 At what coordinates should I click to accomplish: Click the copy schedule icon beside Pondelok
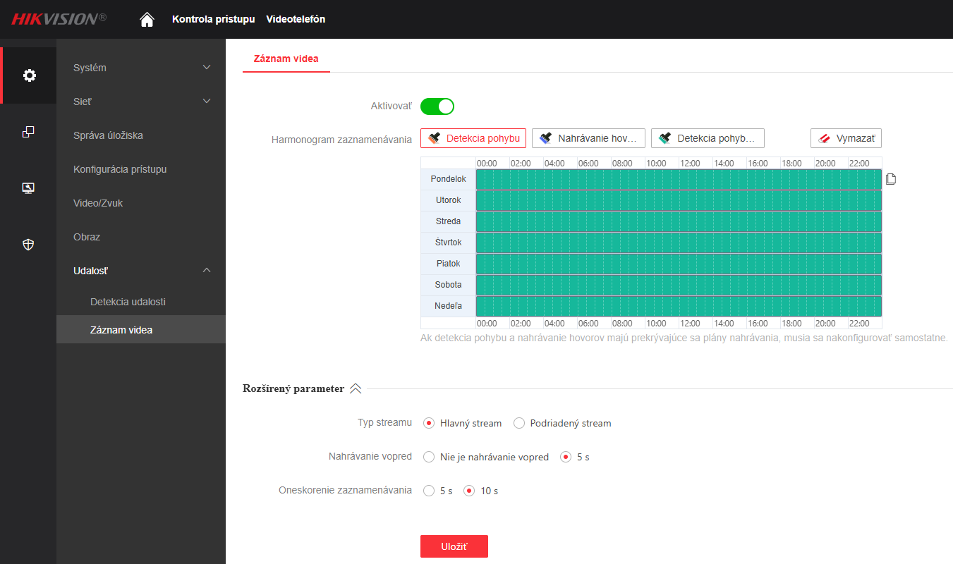(x=891, y=179)
